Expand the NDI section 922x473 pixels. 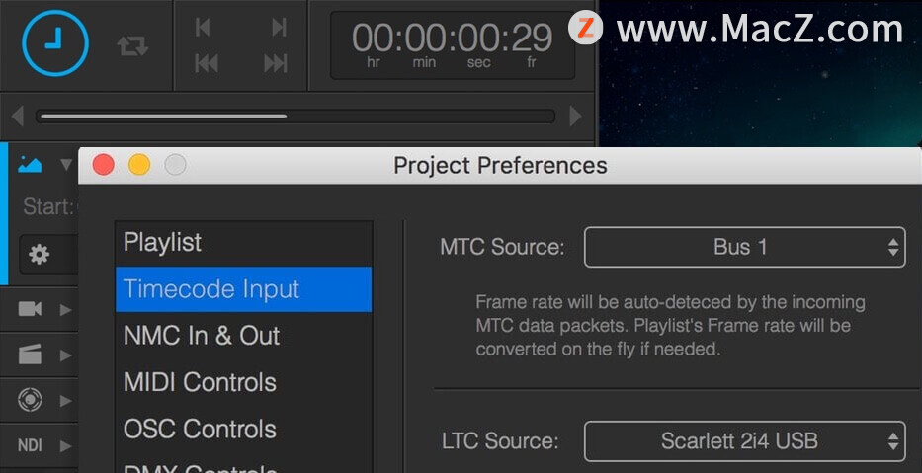(x=65, y=445)
